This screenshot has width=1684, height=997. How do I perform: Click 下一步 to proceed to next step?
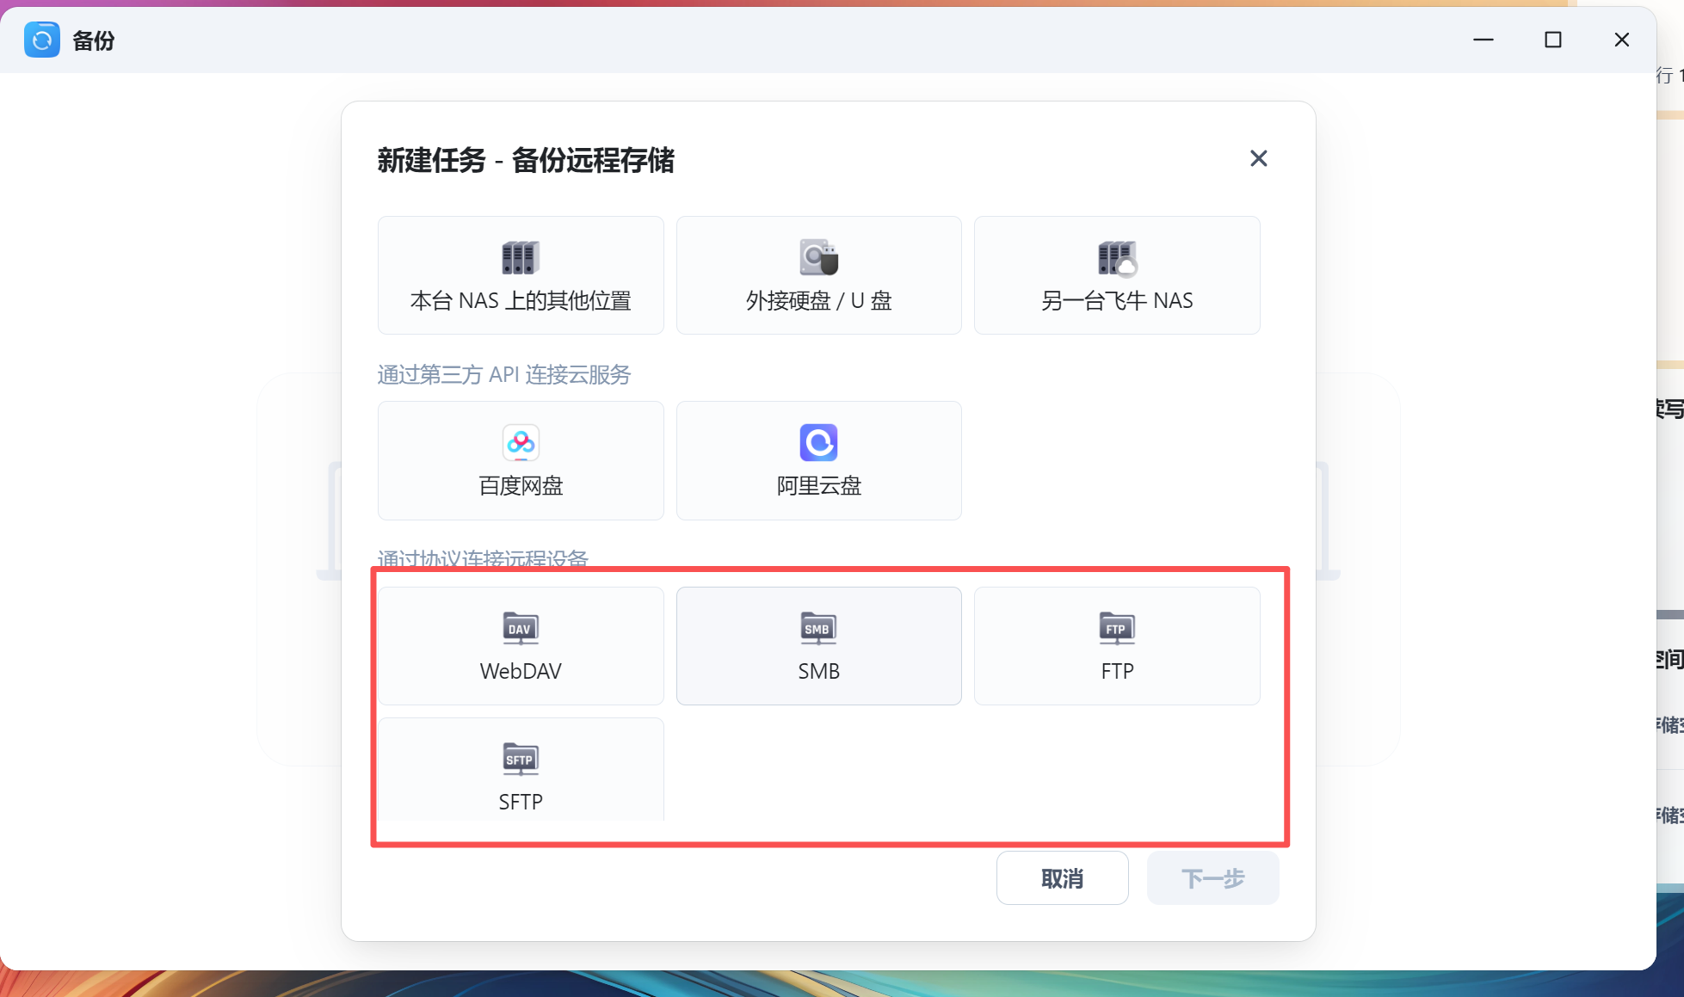pyautogui.click(x=1212, y=877)
